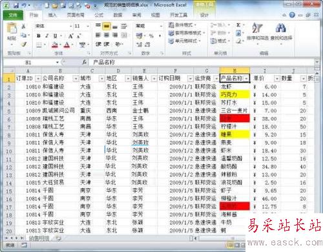The image size is (323, 252).
Task: Open Excel Help question mark icon
Action: pos(292,15)
